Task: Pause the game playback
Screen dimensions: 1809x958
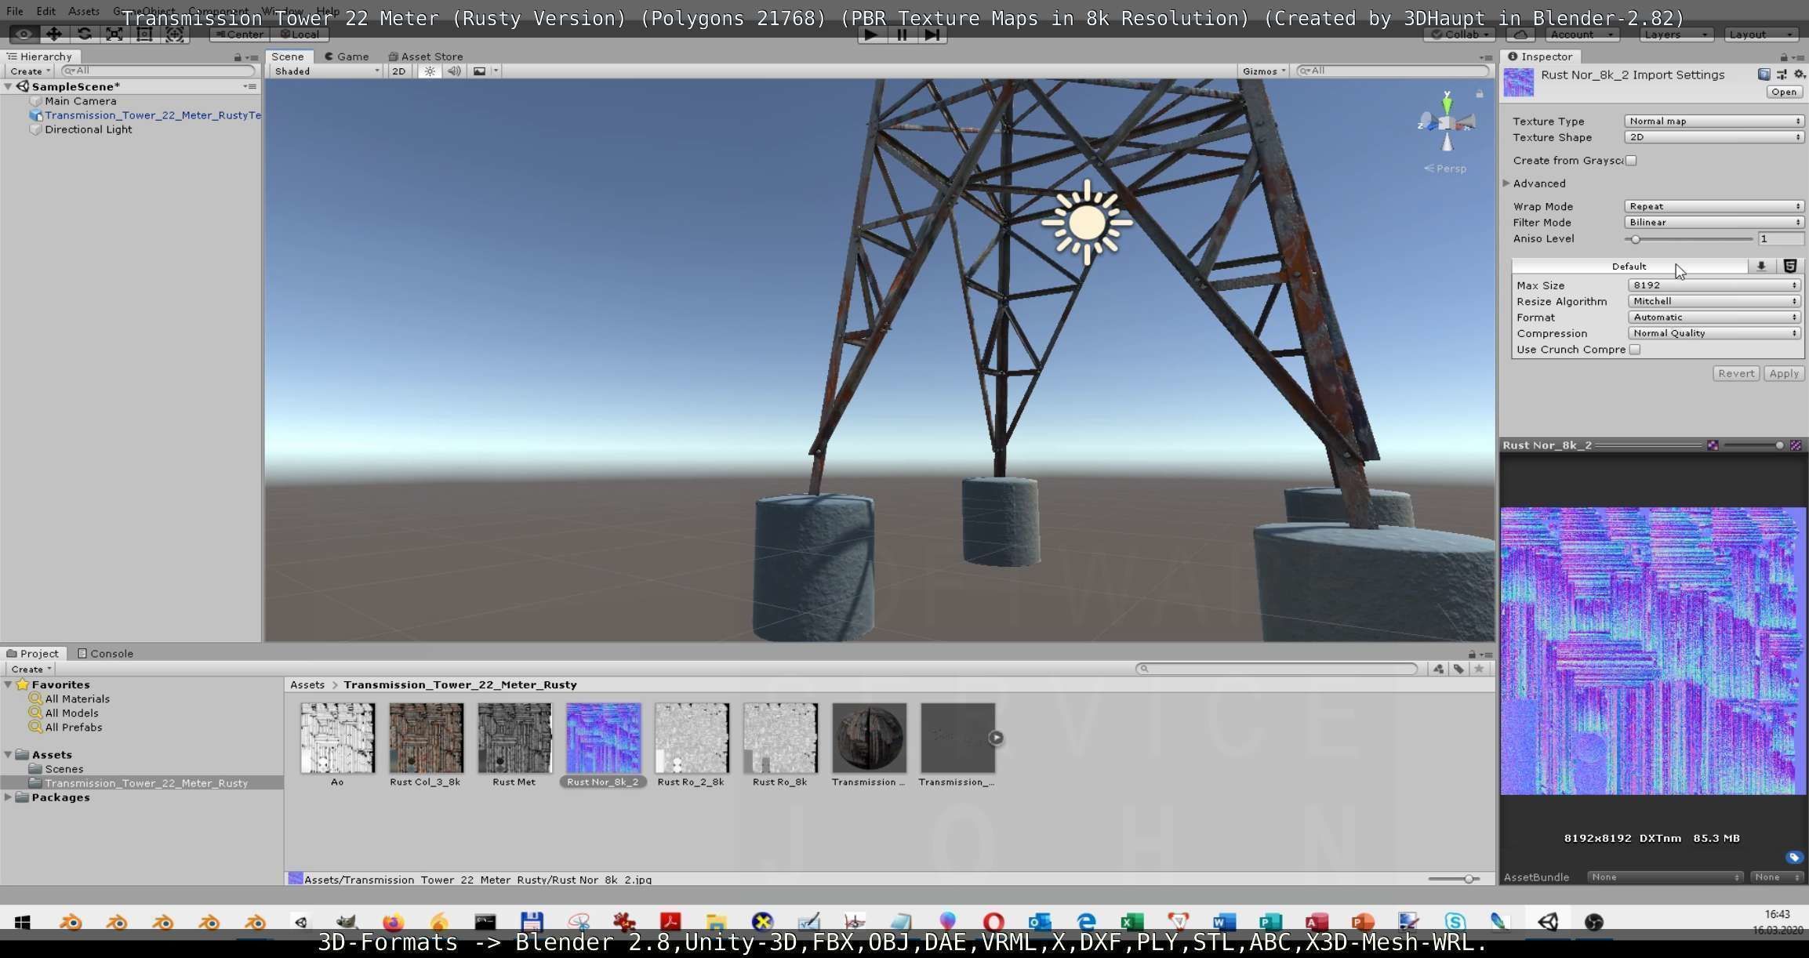Action: (902, 34)
